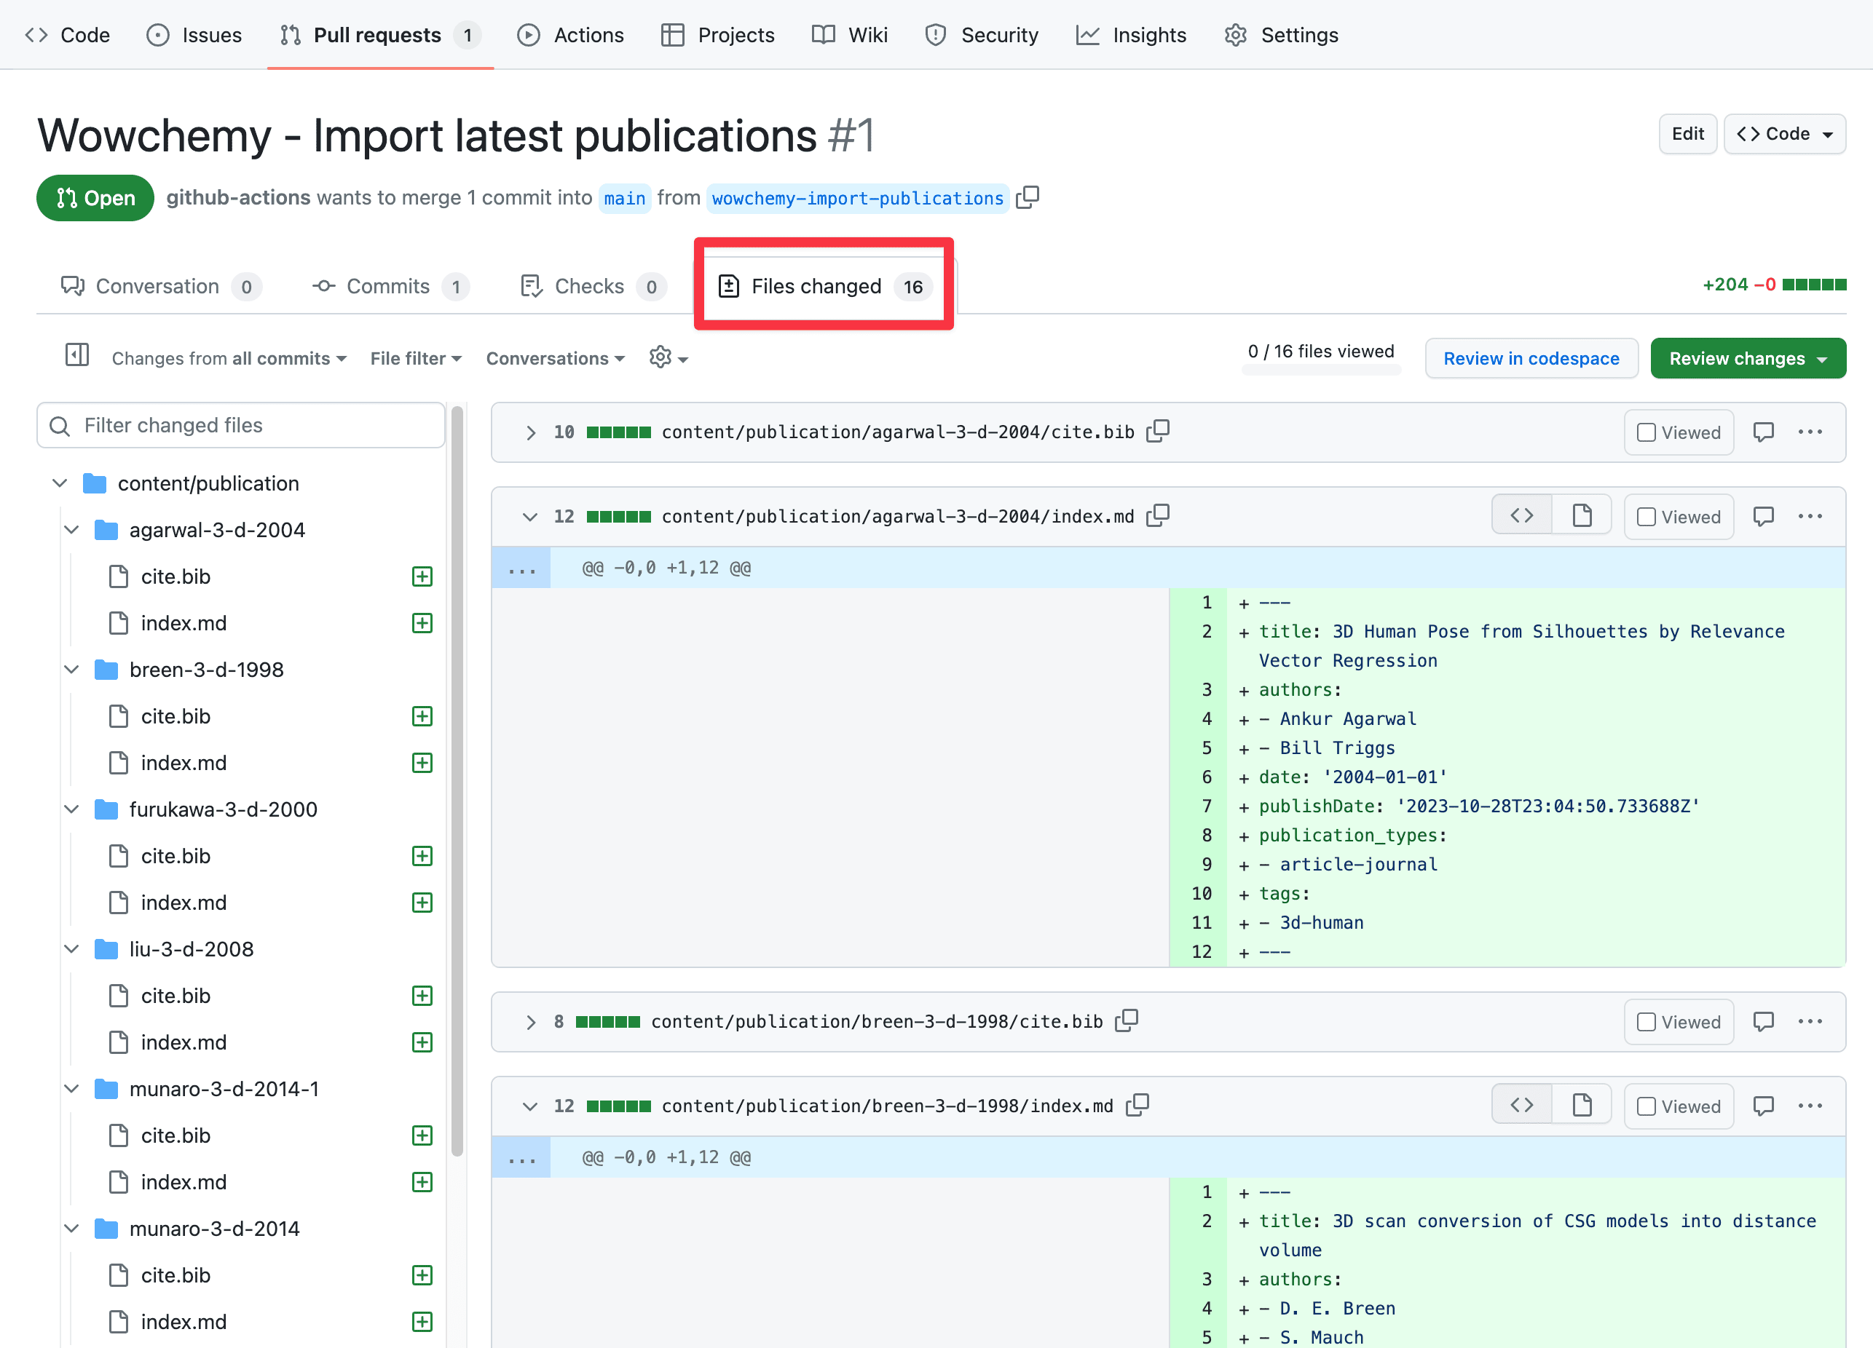Click Review in codespace button
This screenshot has height=1348, width=1873.
tap(1531, 358)
